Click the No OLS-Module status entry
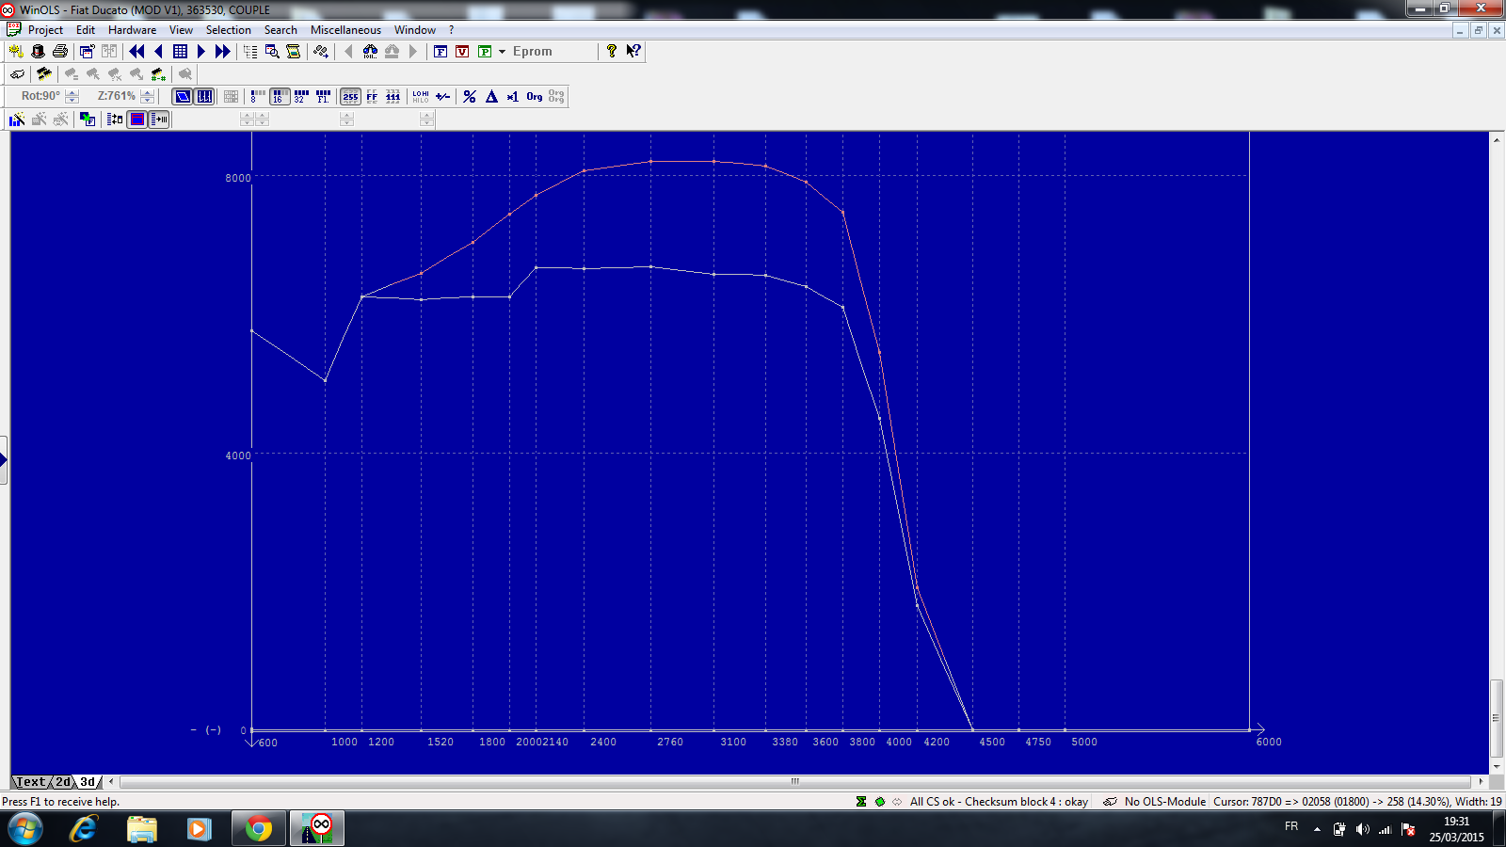The height and width of the screenshot is (847, 1506). click(1165, 802)
